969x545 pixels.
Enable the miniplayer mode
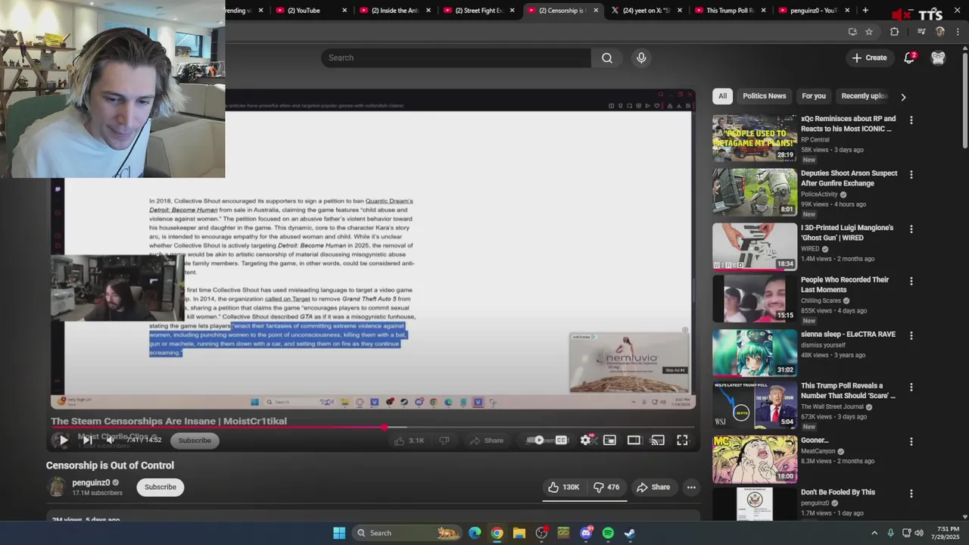pos(609,440)
